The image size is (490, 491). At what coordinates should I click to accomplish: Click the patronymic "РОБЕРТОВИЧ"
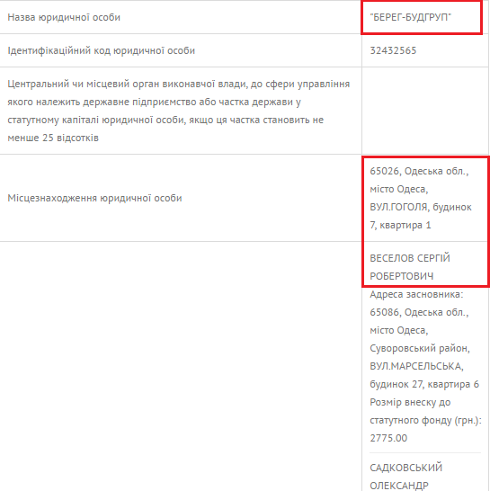coord(401,276)
